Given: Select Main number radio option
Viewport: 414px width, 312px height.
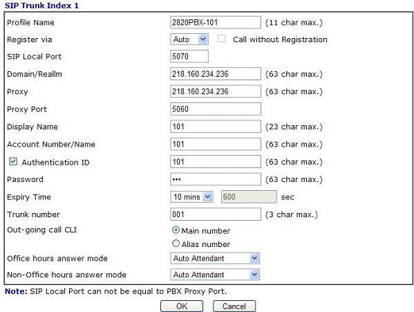Looking at the screenshot, I should click(176, 230).
